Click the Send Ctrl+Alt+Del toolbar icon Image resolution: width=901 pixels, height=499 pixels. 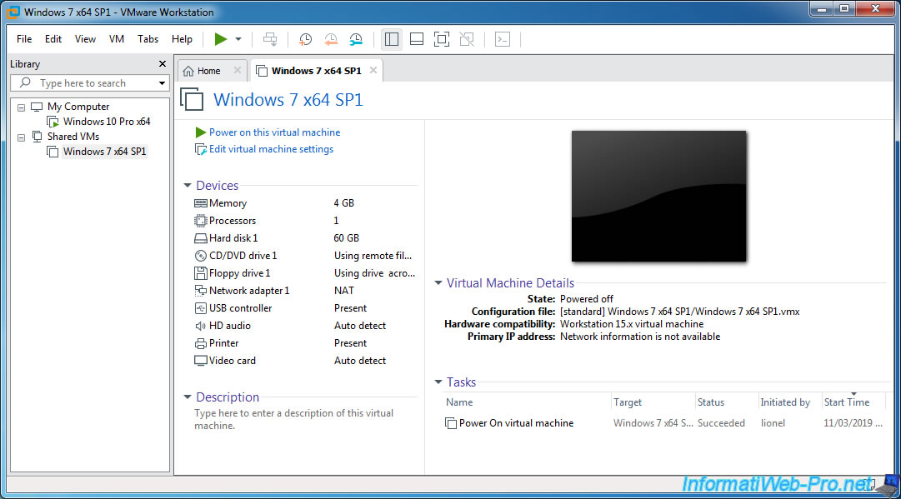point(270,39)
